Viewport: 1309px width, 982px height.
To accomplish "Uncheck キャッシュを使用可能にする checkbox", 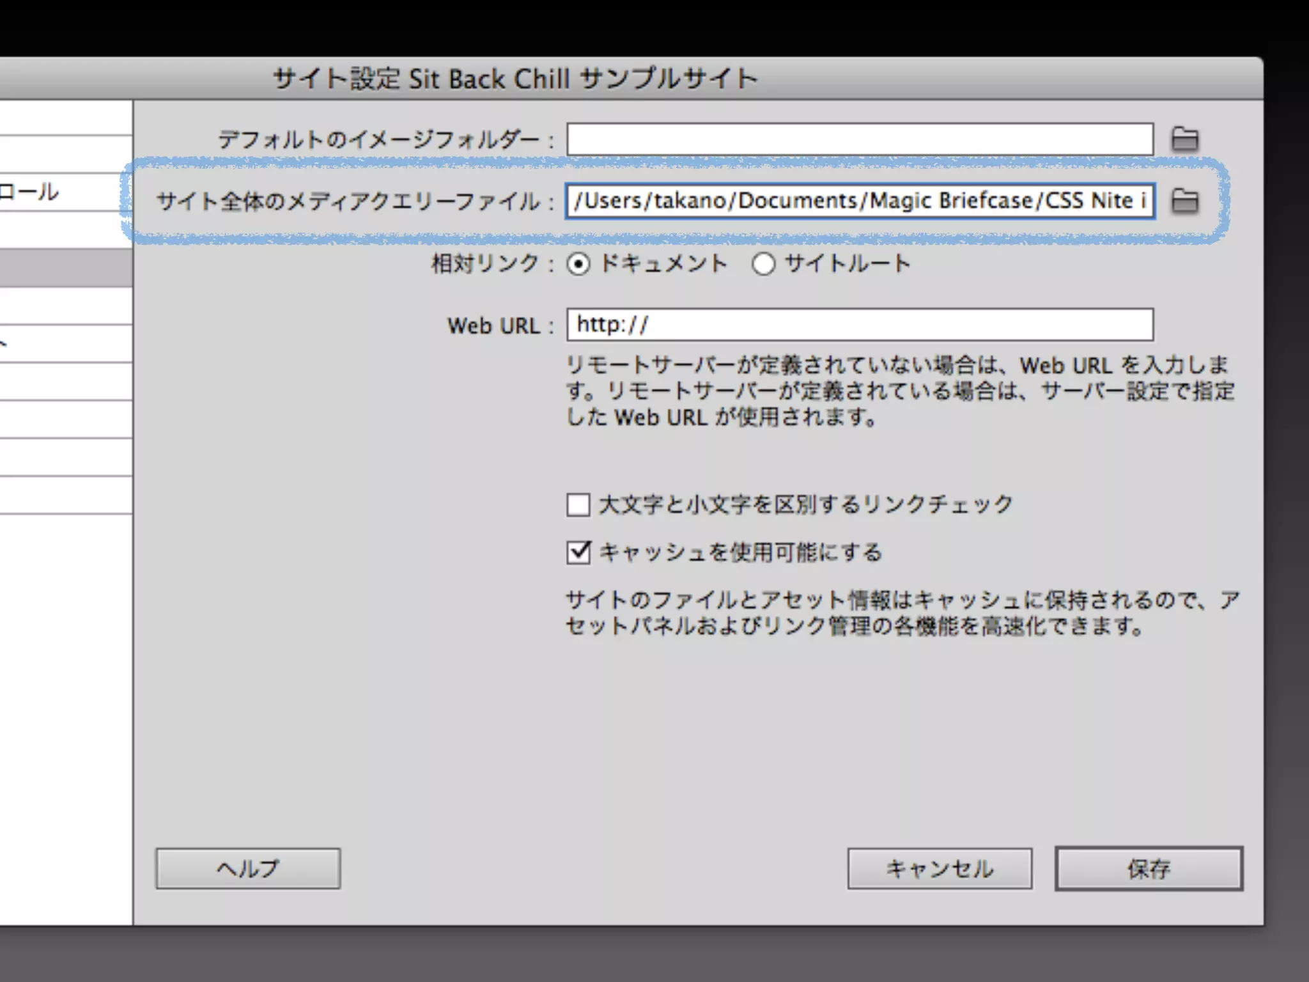I will pos(578,552).
